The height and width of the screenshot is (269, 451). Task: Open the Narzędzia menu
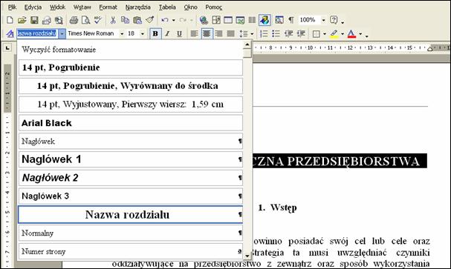click(x=138, y=7)
